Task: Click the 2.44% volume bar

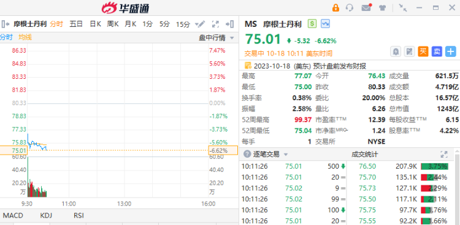Action: (x=434, y=177)
